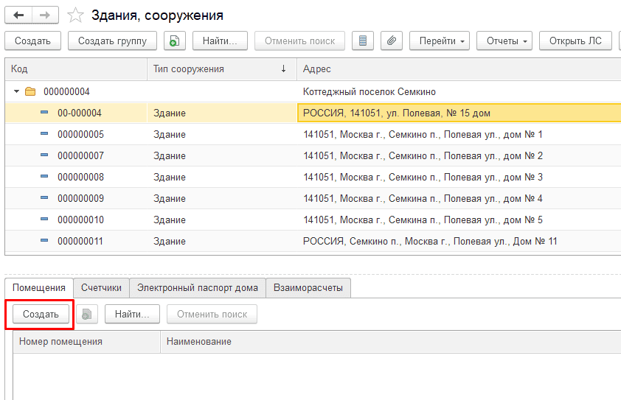
Task: Collapse the 000000004 group tree node
Action: click(17, 92)
